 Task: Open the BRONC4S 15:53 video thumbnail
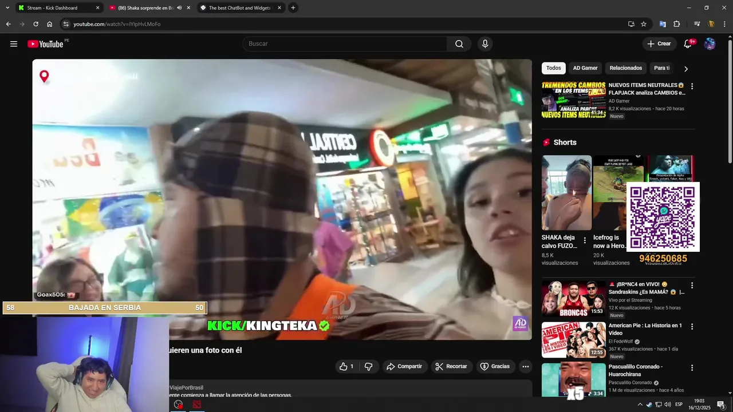tap(574, 299)
